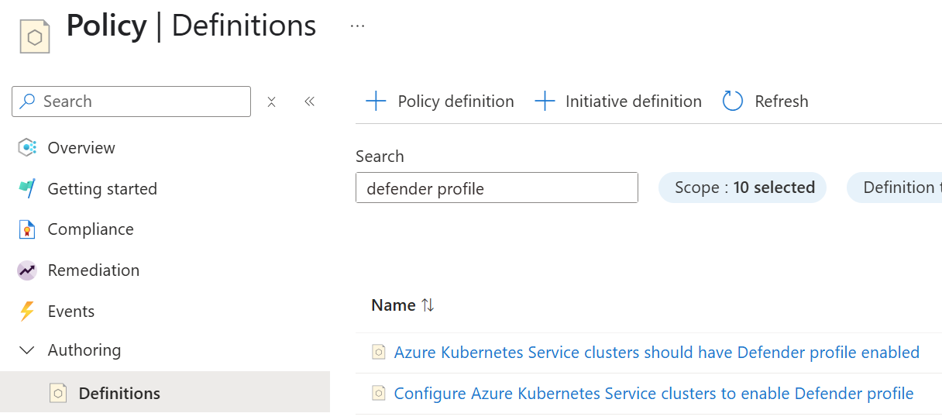The width and height of the screenshot is (942, 420).
Task: Click the Overview icon
Action: click(x=27, y=148)
